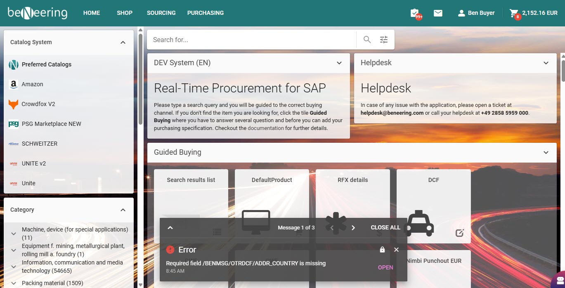Show the next notification message arrow

pos(353,228)
